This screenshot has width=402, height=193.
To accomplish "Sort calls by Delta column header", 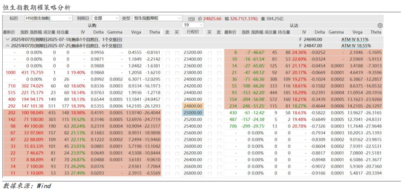I will pyautogui.click(x=98, y=32).
